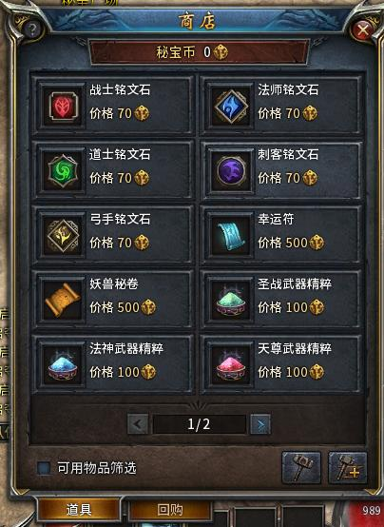Click the hammer with plus repair-all icon
Viewport: 384px width, 527px height.
click(347, 467)
